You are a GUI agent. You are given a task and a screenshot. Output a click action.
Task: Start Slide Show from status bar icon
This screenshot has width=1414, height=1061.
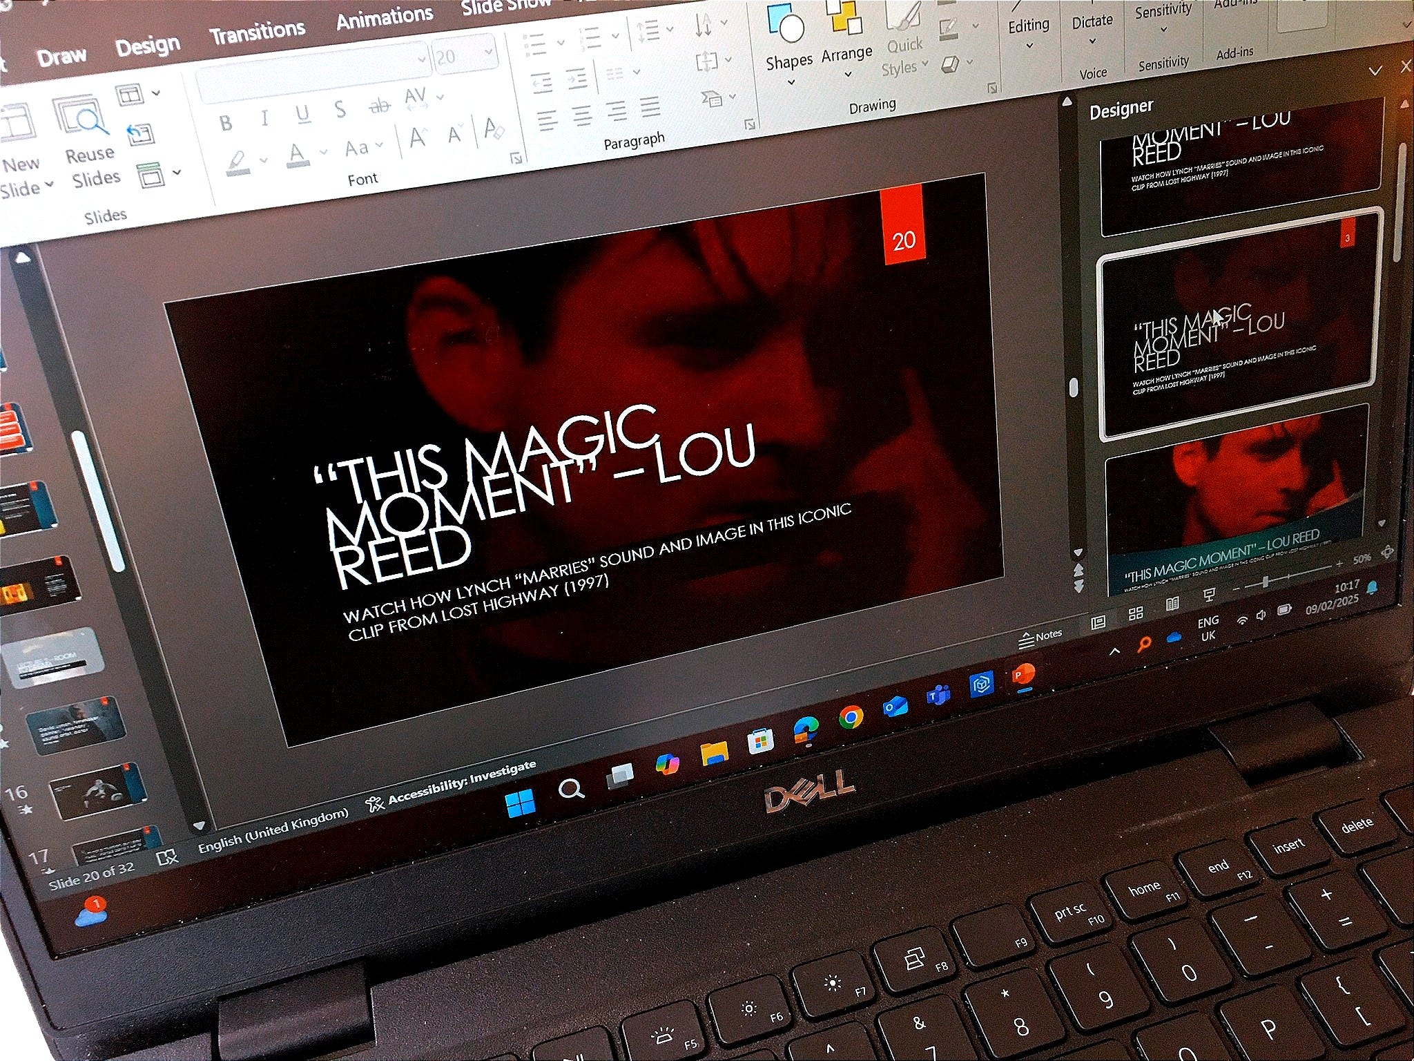coord(1209,595)
